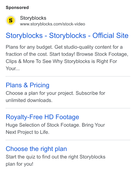This screenshot has height=176, width=136.
Task: Click the 'Choose a plan for your project' text
Action: [x=40, y=93]
